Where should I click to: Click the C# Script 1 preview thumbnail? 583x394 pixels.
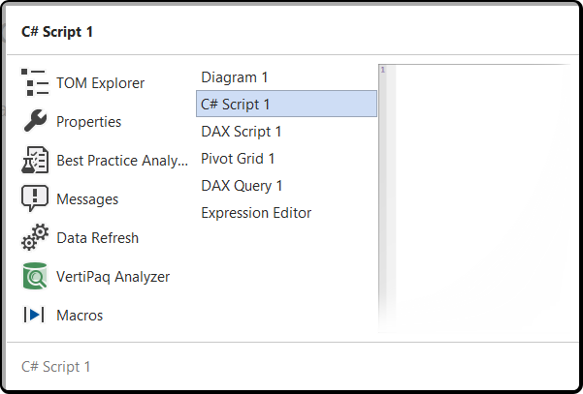pos(474,198)
